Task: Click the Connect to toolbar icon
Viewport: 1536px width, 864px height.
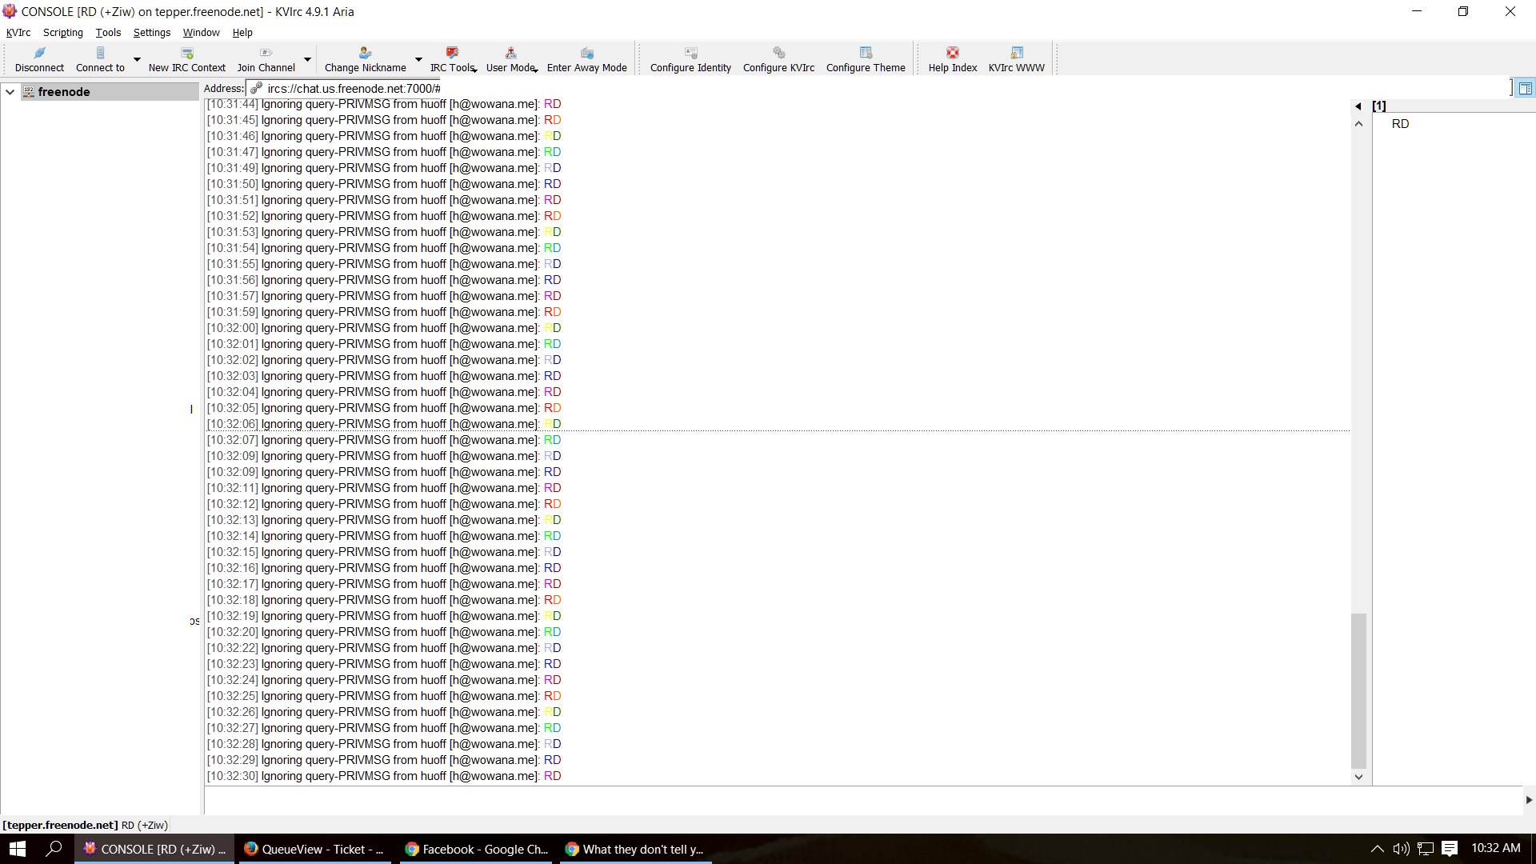Action: tap(100, 59)
